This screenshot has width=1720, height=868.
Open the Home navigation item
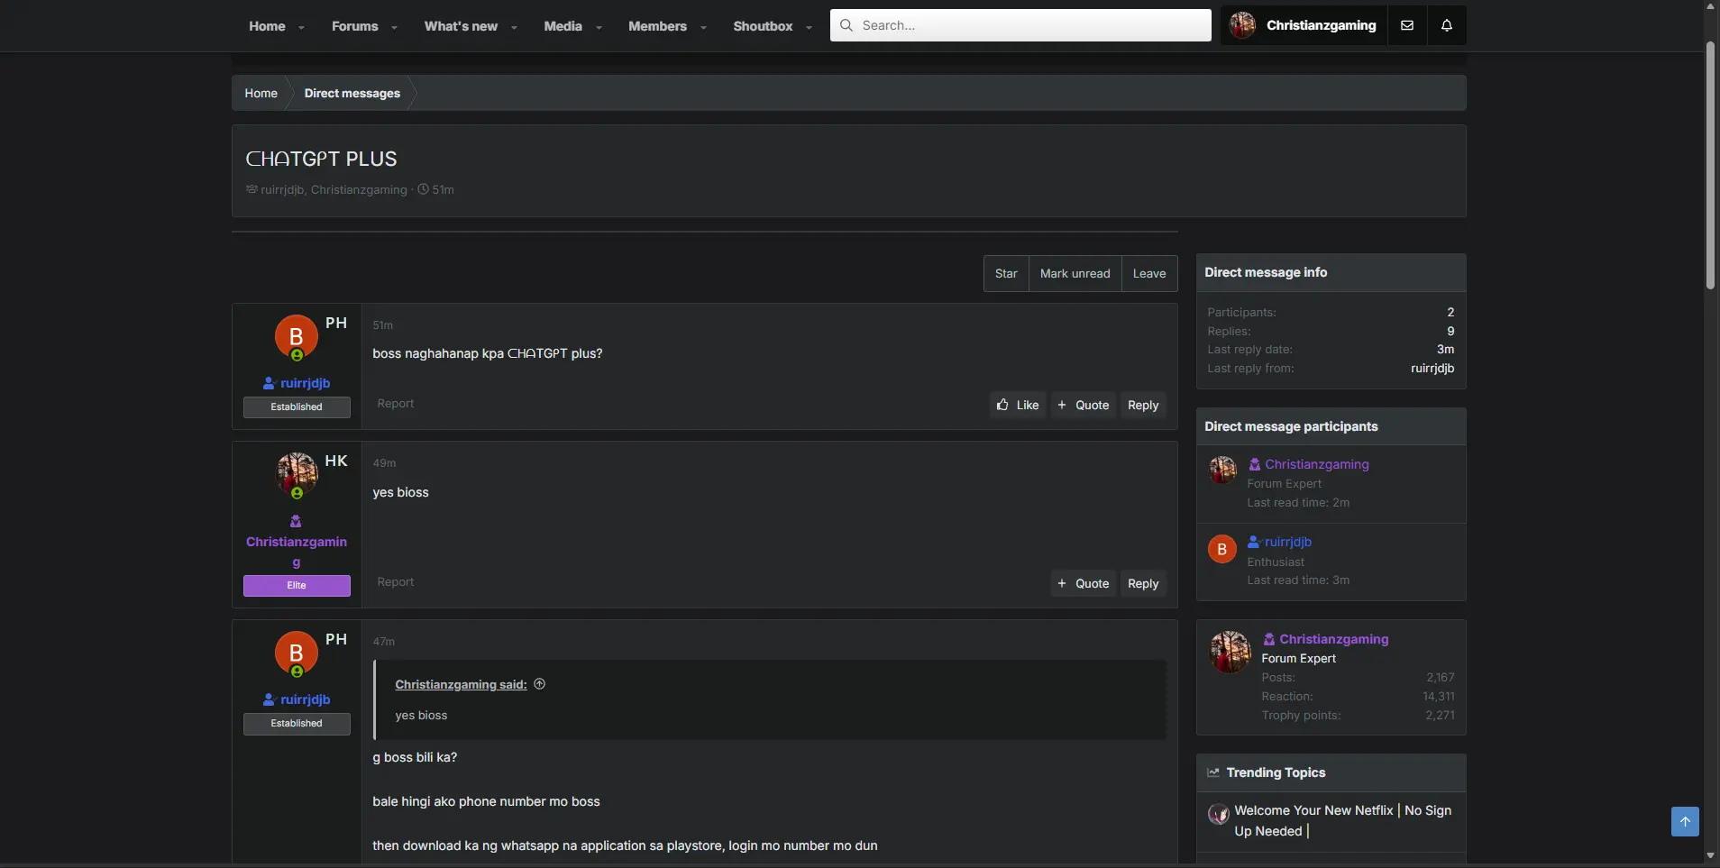267,26
